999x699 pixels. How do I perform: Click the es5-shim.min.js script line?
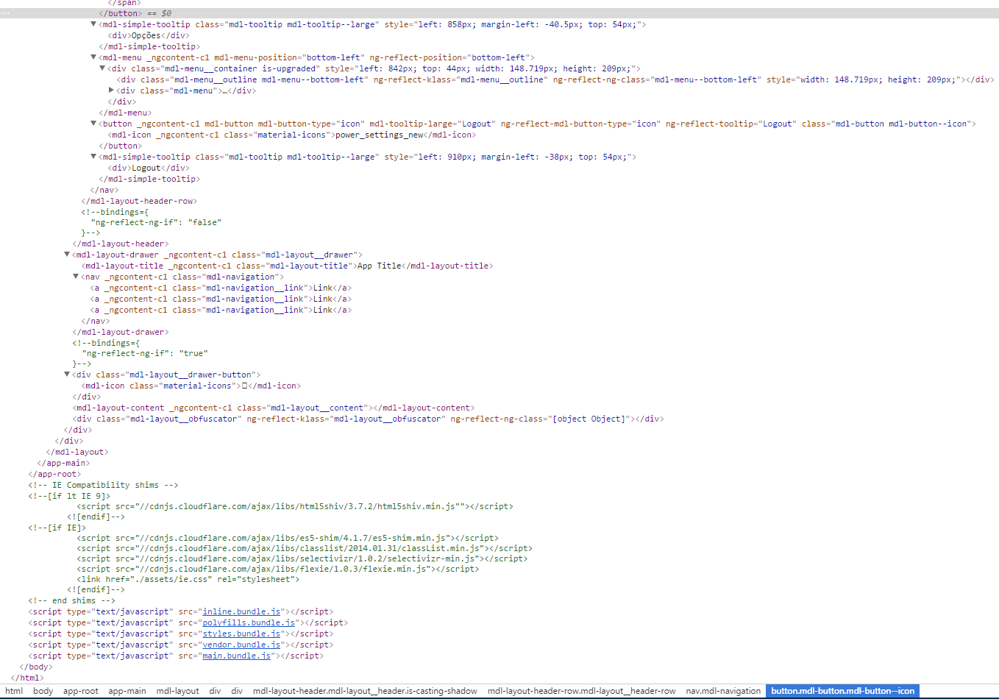pyautogui.click(x=288, y=538)
